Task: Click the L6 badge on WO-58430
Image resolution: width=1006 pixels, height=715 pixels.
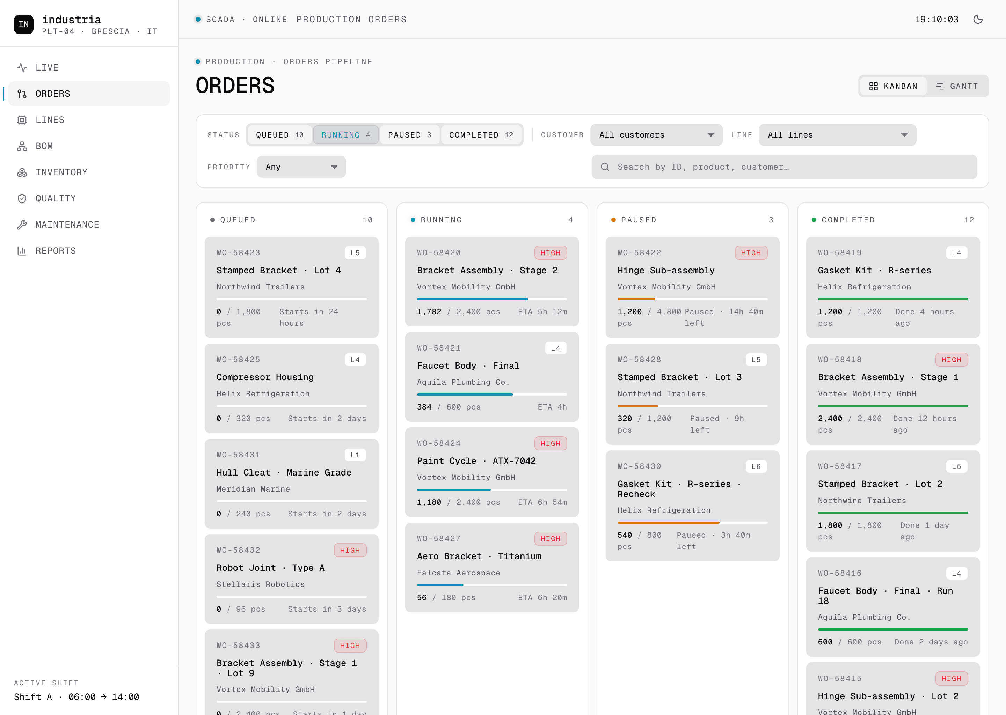Action: click(x=756, y=466)
